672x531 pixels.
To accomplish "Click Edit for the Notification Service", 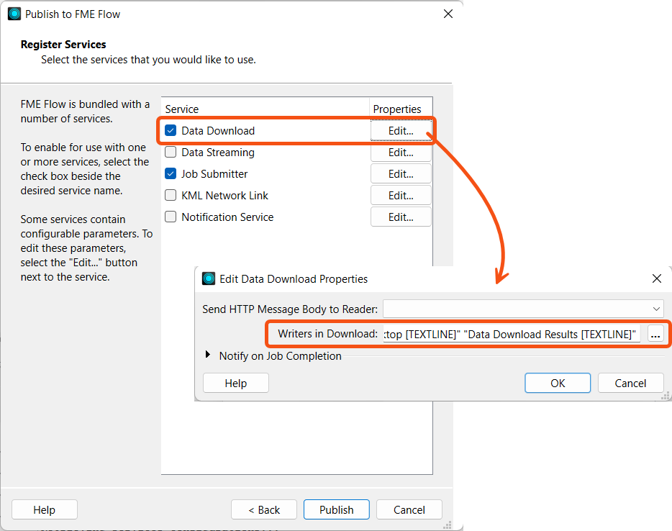I will pyautogui.click(x=401, y=217).
